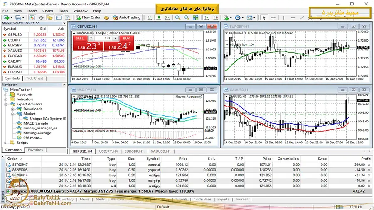Viewport: 374px width, 210px height.
Task: Expand the Scripts node in Navigator
Action: tap(6, 143)
